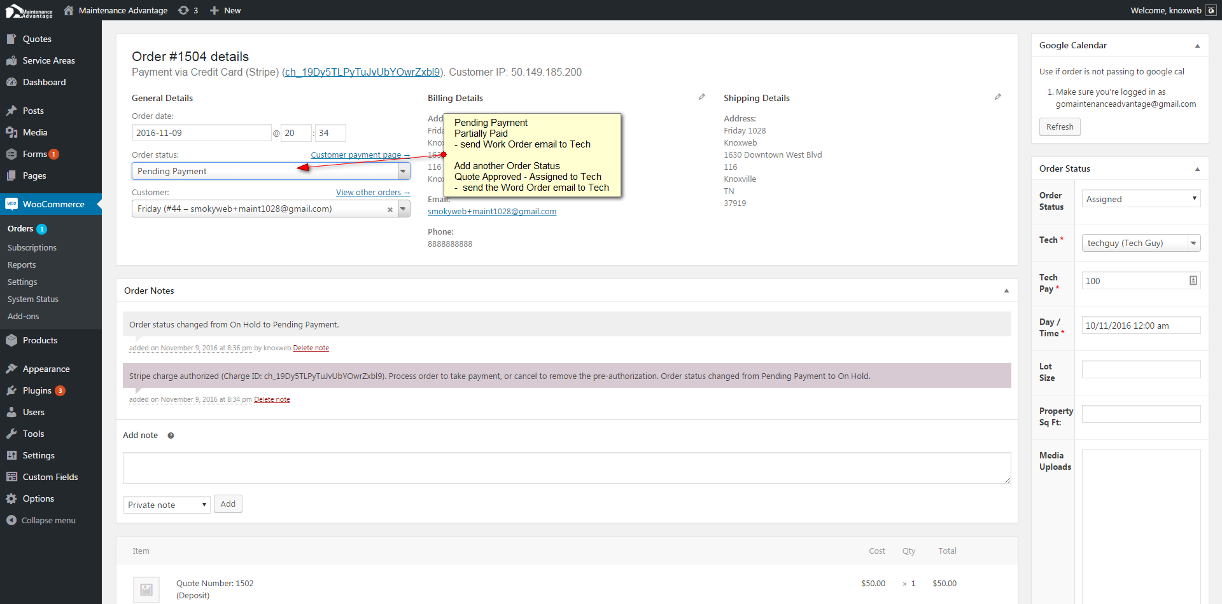
Task: Click the Maintenance Advantage home icon
Action: coord(69,10)
